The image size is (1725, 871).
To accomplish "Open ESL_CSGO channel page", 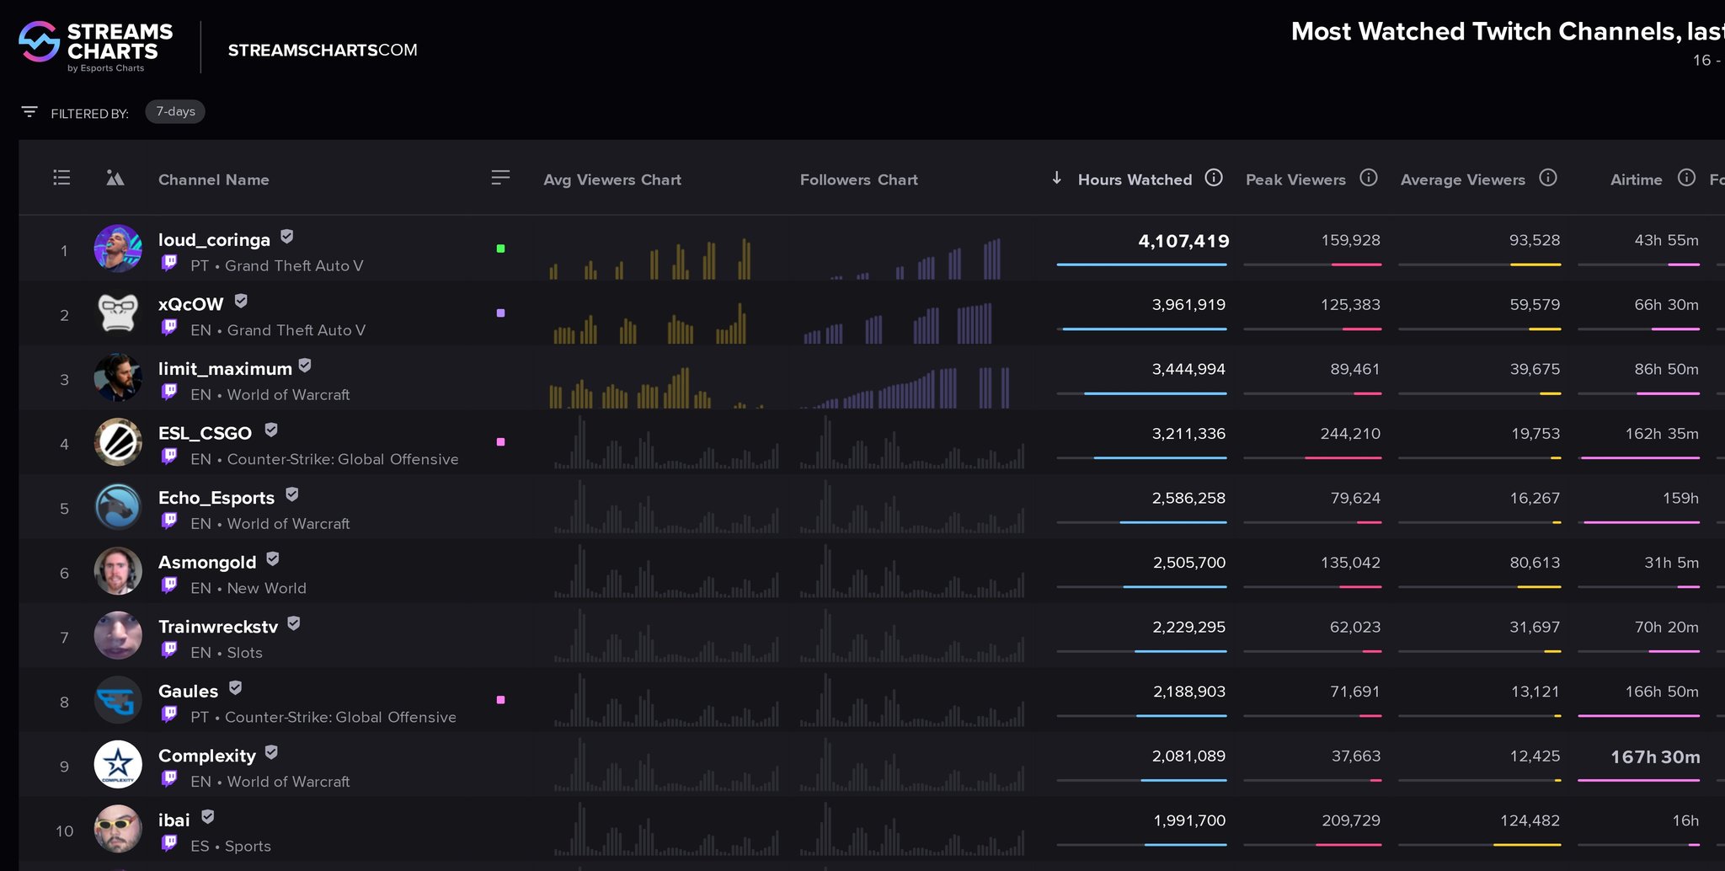I will 205,433.
